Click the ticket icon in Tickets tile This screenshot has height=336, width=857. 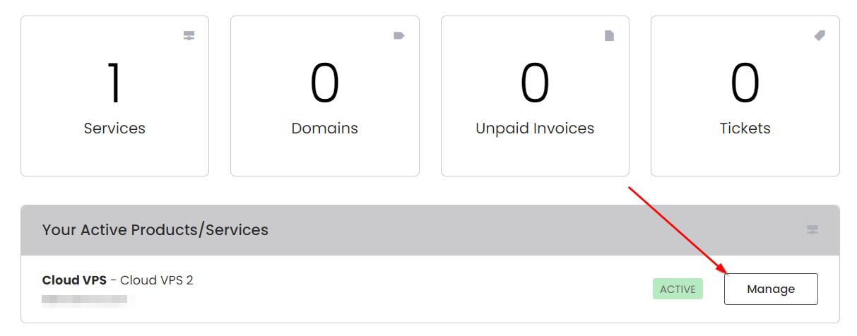[820, 36]
